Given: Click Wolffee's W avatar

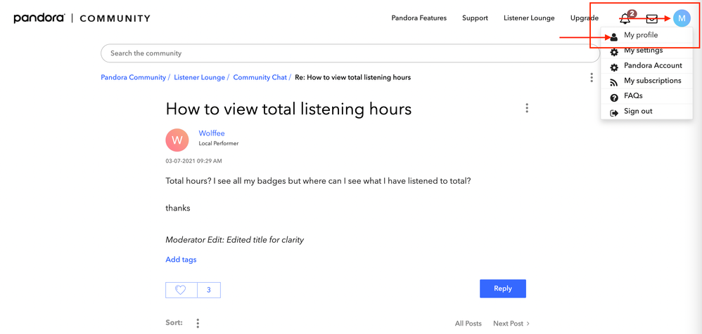Looking at the screenshot, I should 177,140.
